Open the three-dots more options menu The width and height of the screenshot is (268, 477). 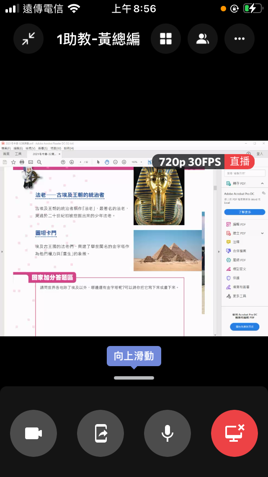pos(240,39)
